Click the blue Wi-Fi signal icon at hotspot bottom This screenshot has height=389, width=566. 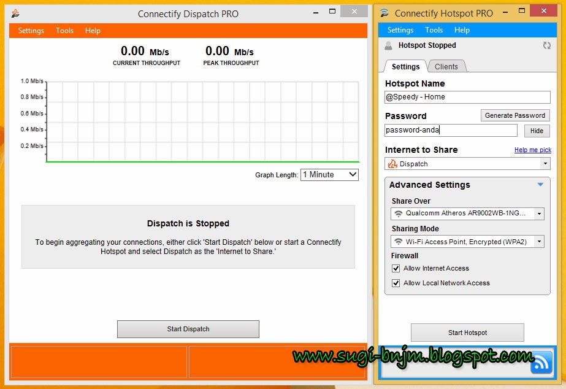click(x=541, y=362)
